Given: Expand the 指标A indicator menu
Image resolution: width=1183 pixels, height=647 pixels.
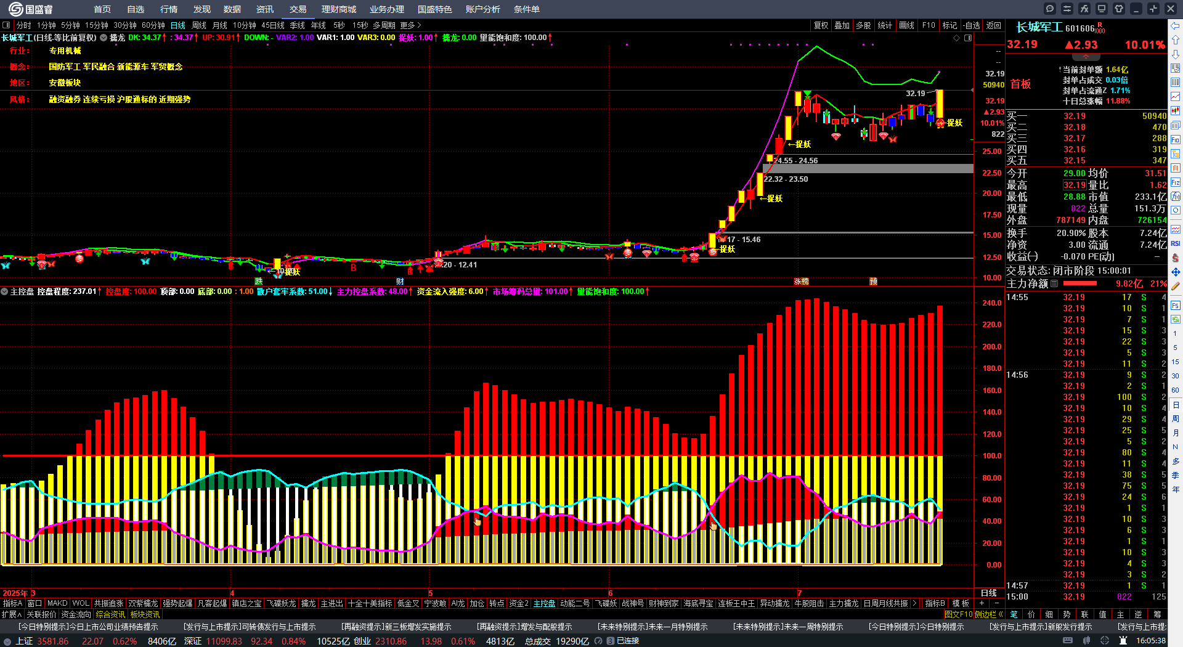Looking at the screenshot, I should pos(12,603).
